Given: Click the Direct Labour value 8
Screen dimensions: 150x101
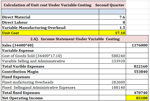Looking at the screenshot, I should tap(112, 22).
